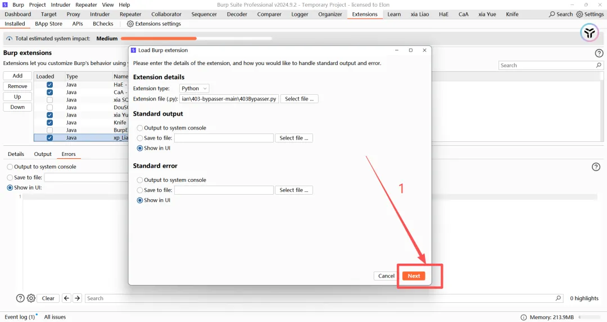607x322 pixels.
Task: Toggle Loaded checkbox for xia SQL extension
Action: [x=49, y=100]
